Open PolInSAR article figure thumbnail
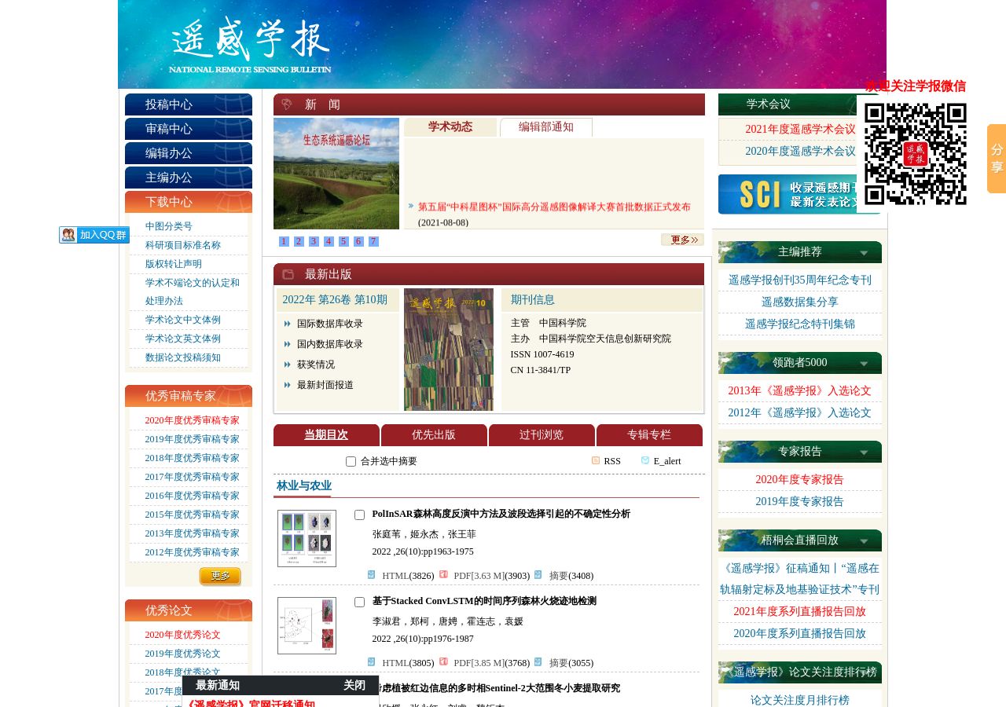The image size is (1006, 707). (307, 538)
